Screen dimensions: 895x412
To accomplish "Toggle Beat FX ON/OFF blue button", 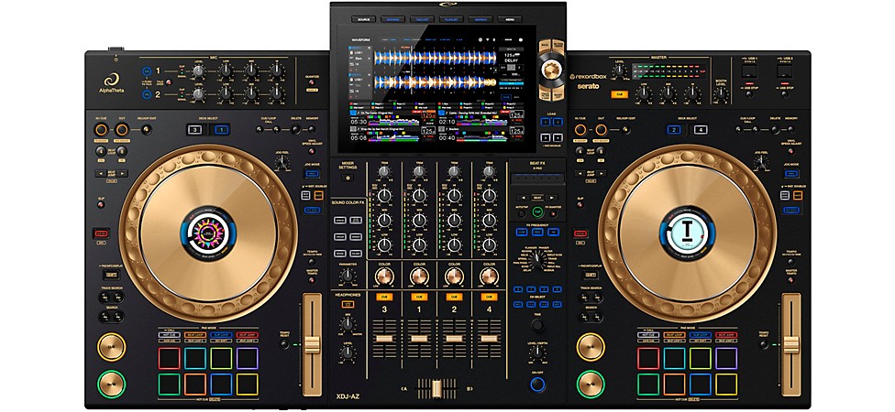I will tap(537, 385).
